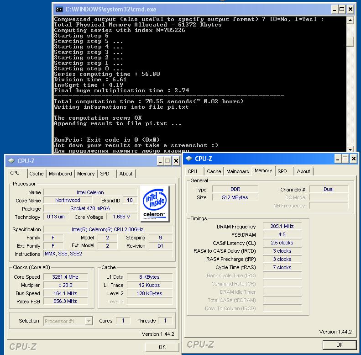
Task: Close the left CPU-Z window
Action: (176, 161)
